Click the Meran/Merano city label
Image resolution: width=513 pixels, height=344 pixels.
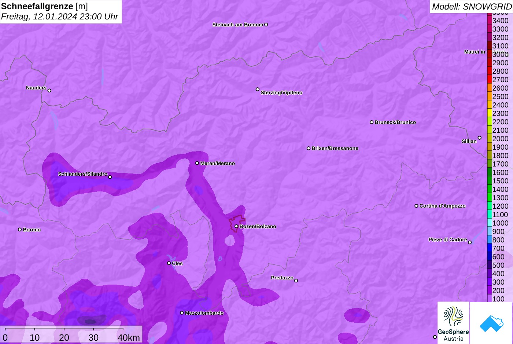[218, 163]
